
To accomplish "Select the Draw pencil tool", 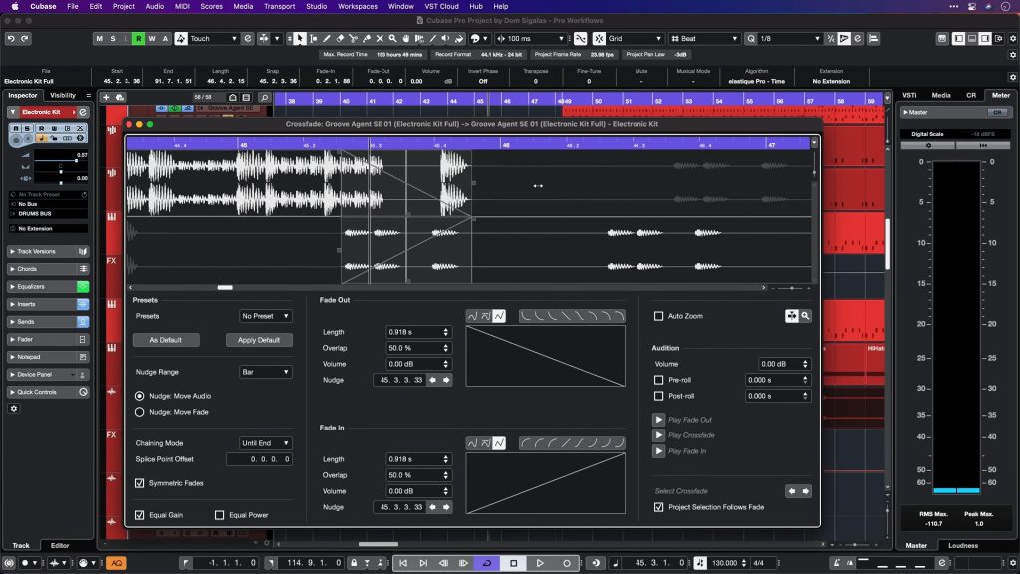I will [x=327, y=38].
